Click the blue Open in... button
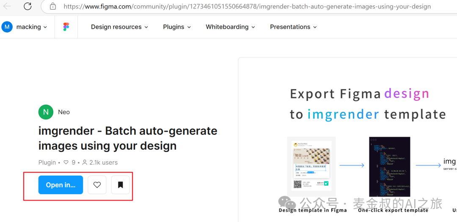This screenshot has width=457, height=222. 61,185
